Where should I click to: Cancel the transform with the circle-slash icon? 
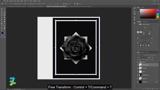77,4
